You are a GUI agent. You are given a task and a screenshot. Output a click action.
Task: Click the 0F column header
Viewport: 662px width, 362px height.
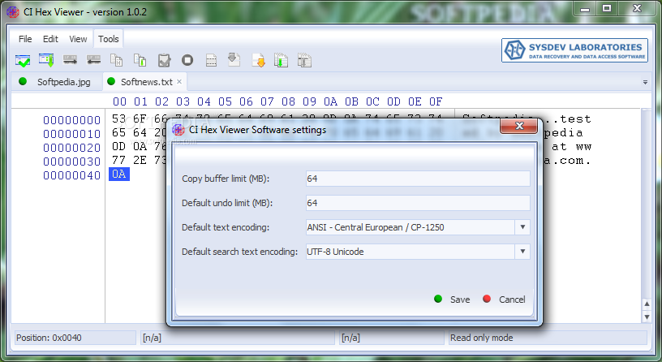(436, 101)
